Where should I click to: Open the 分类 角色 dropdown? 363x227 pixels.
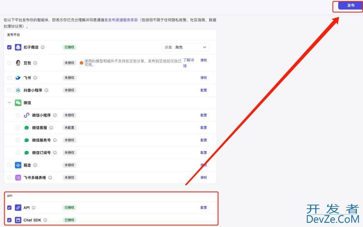pos(185,47)
